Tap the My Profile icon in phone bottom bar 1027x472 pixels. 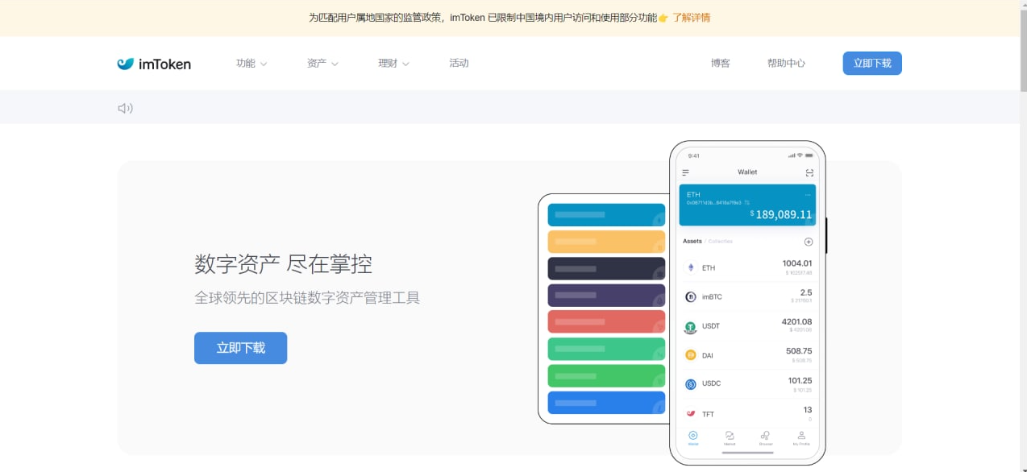coord(801,435)
